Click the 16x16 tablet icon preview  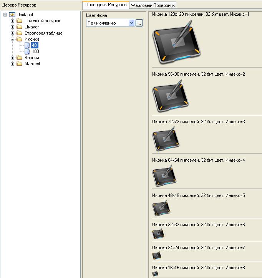click(155, 274)
